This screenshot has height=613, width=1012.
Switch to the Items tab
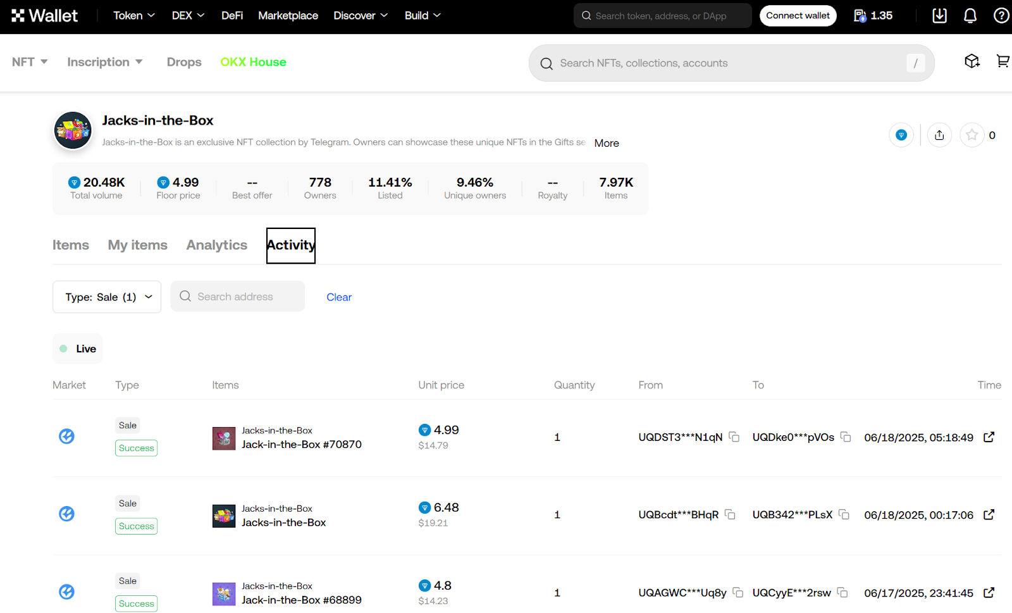point(71,245)
